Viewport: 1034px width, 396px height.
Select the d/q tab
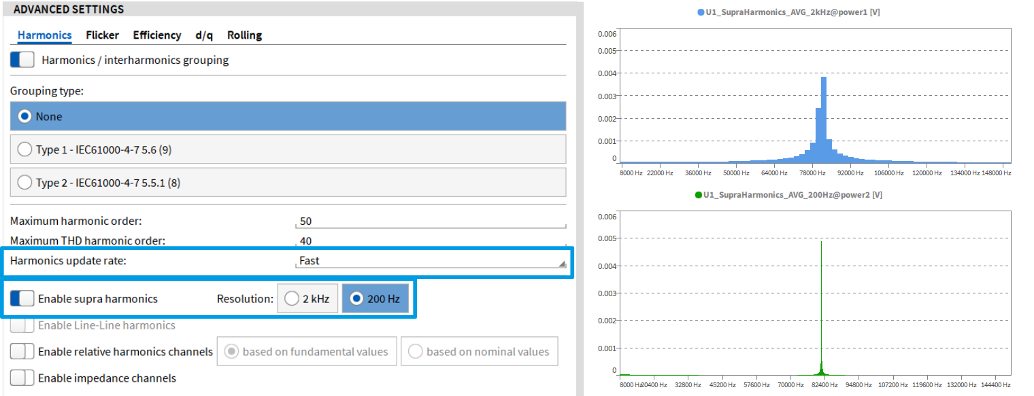(203, 35)
